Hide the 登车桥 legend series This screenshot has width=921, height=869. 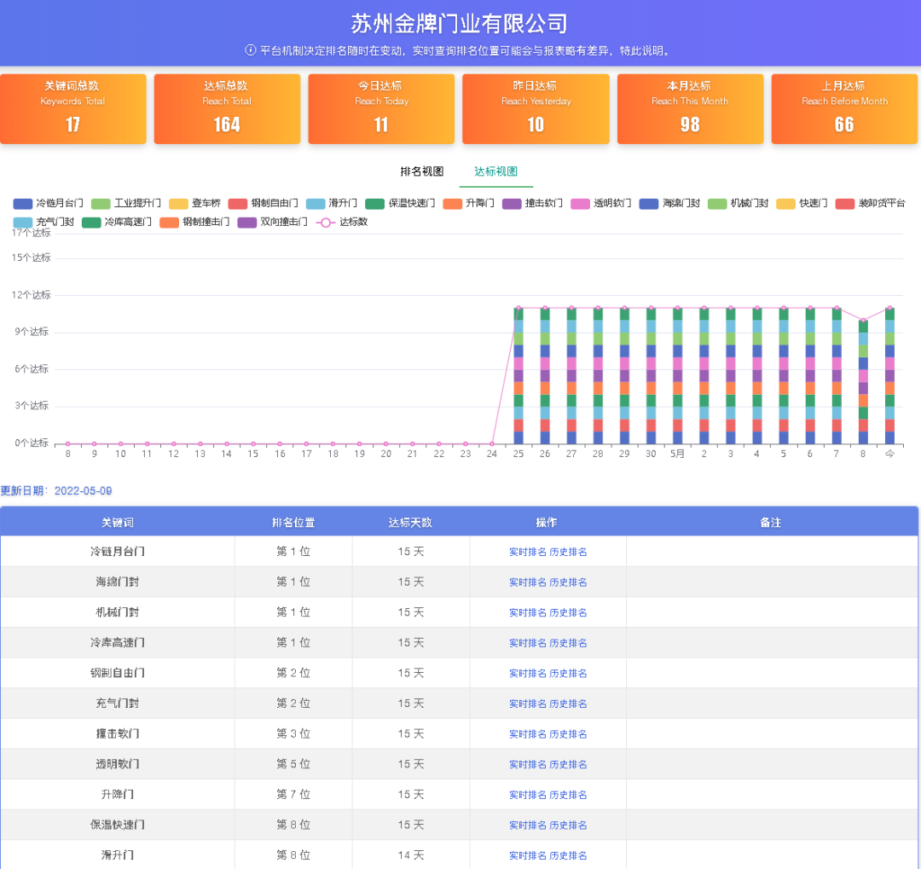[195, 203]
